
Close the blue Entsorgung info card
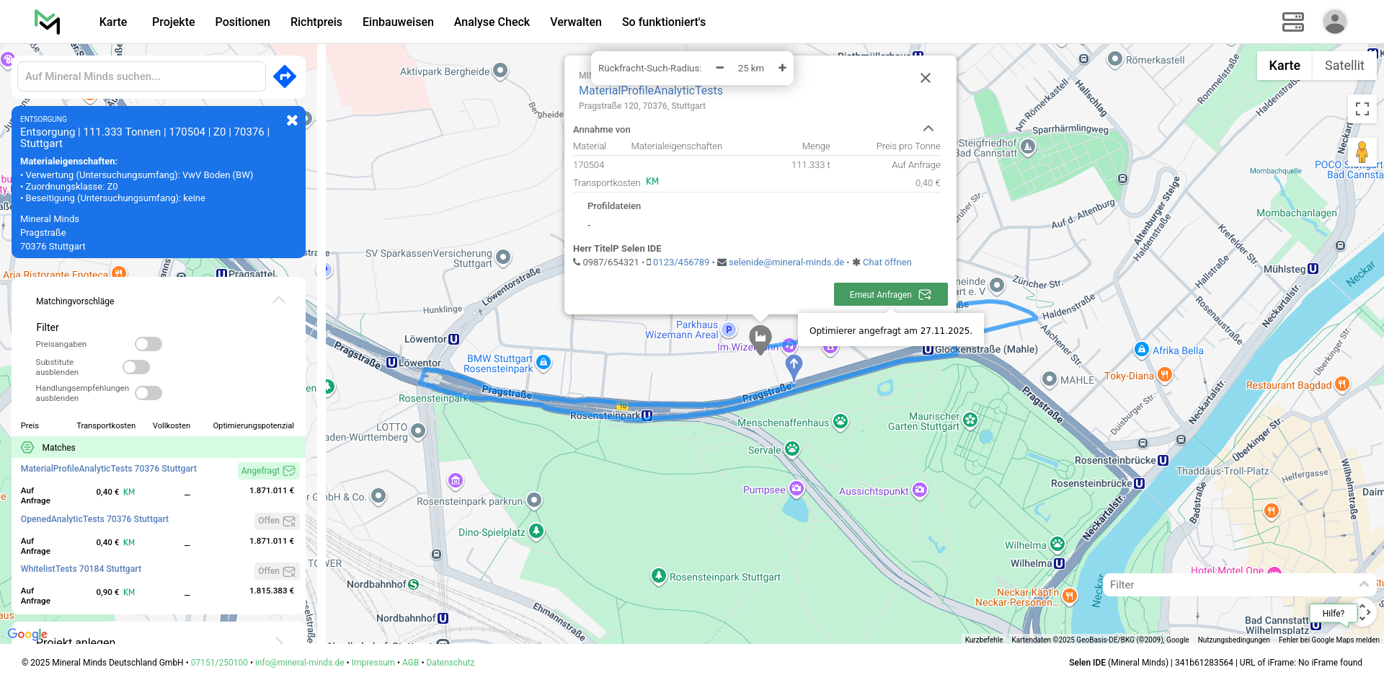[292, 120]
